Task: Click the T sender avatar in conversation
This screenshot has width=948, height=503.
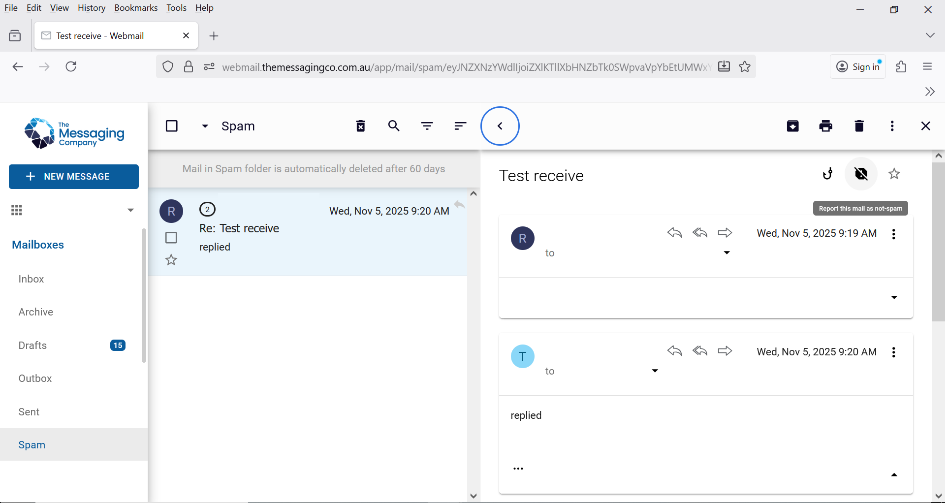Action: tap(523, 356)
